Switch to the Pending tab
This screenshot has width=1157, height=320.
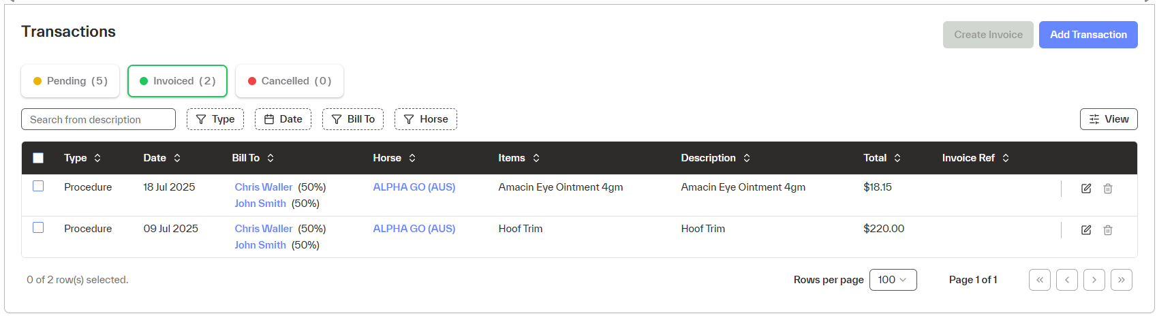pos(70,81)
